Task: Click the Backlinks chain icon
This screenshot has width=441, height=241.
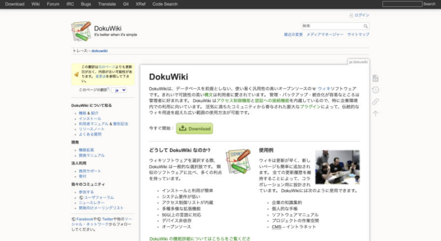Action: 375,102
